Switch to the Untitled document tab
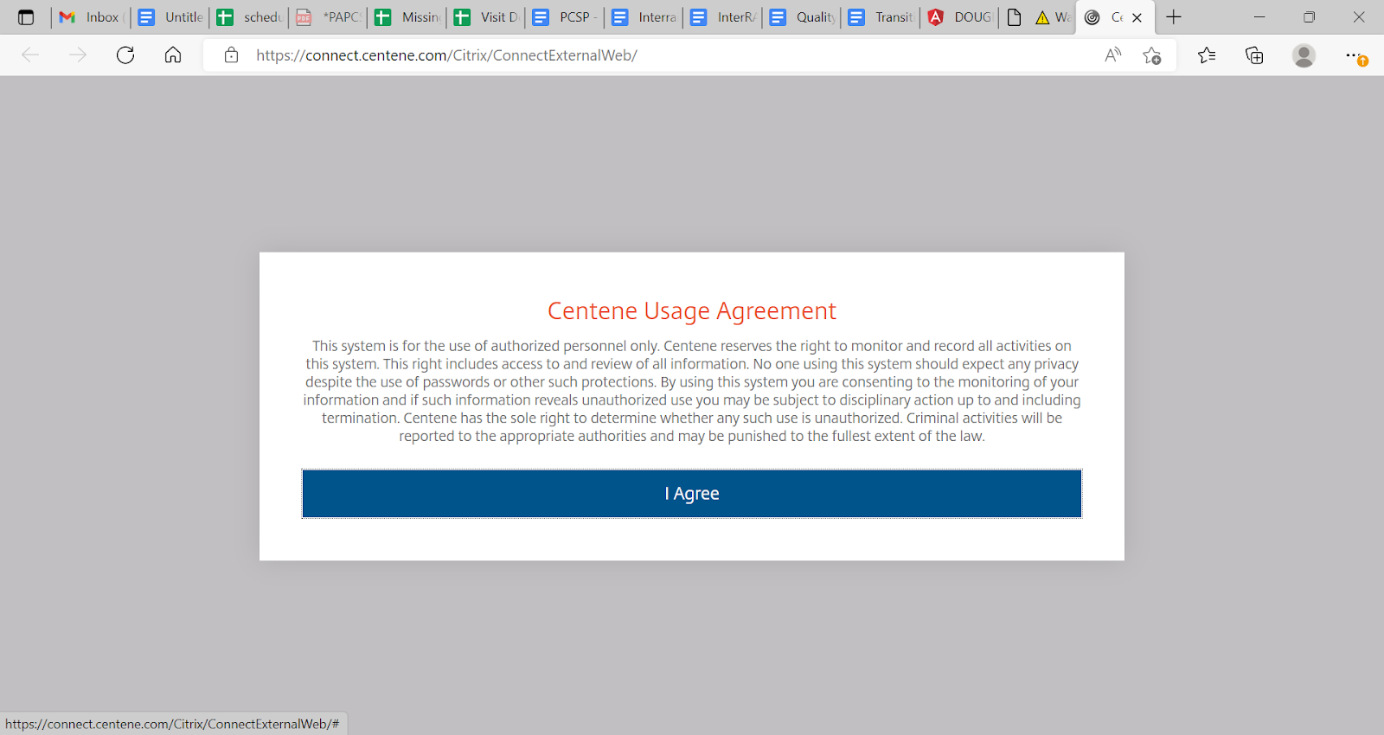This screenshot has width=1384, height=735. (170, 17)
